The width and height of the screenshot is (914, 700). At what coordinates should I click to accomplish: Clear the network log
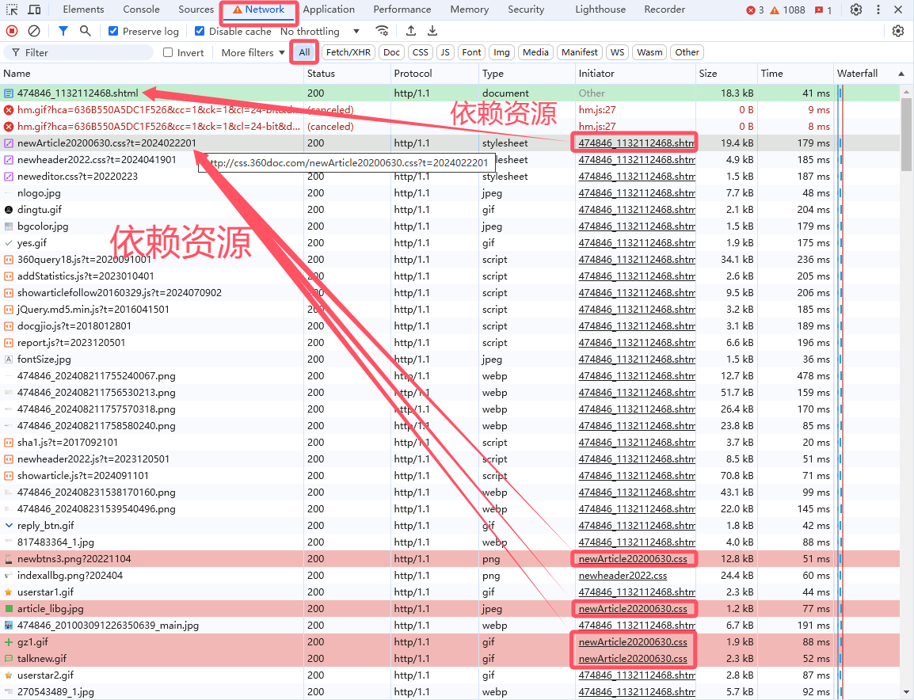[34, 31]
